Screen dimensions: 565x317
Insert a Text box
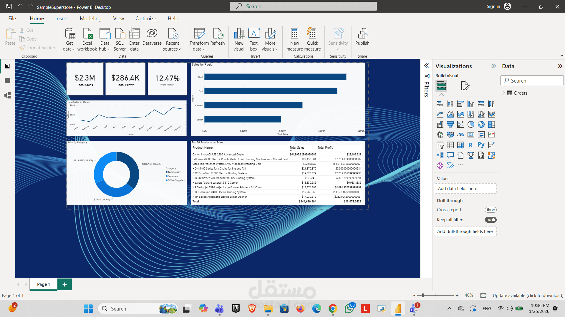click(x=253, y=40)
